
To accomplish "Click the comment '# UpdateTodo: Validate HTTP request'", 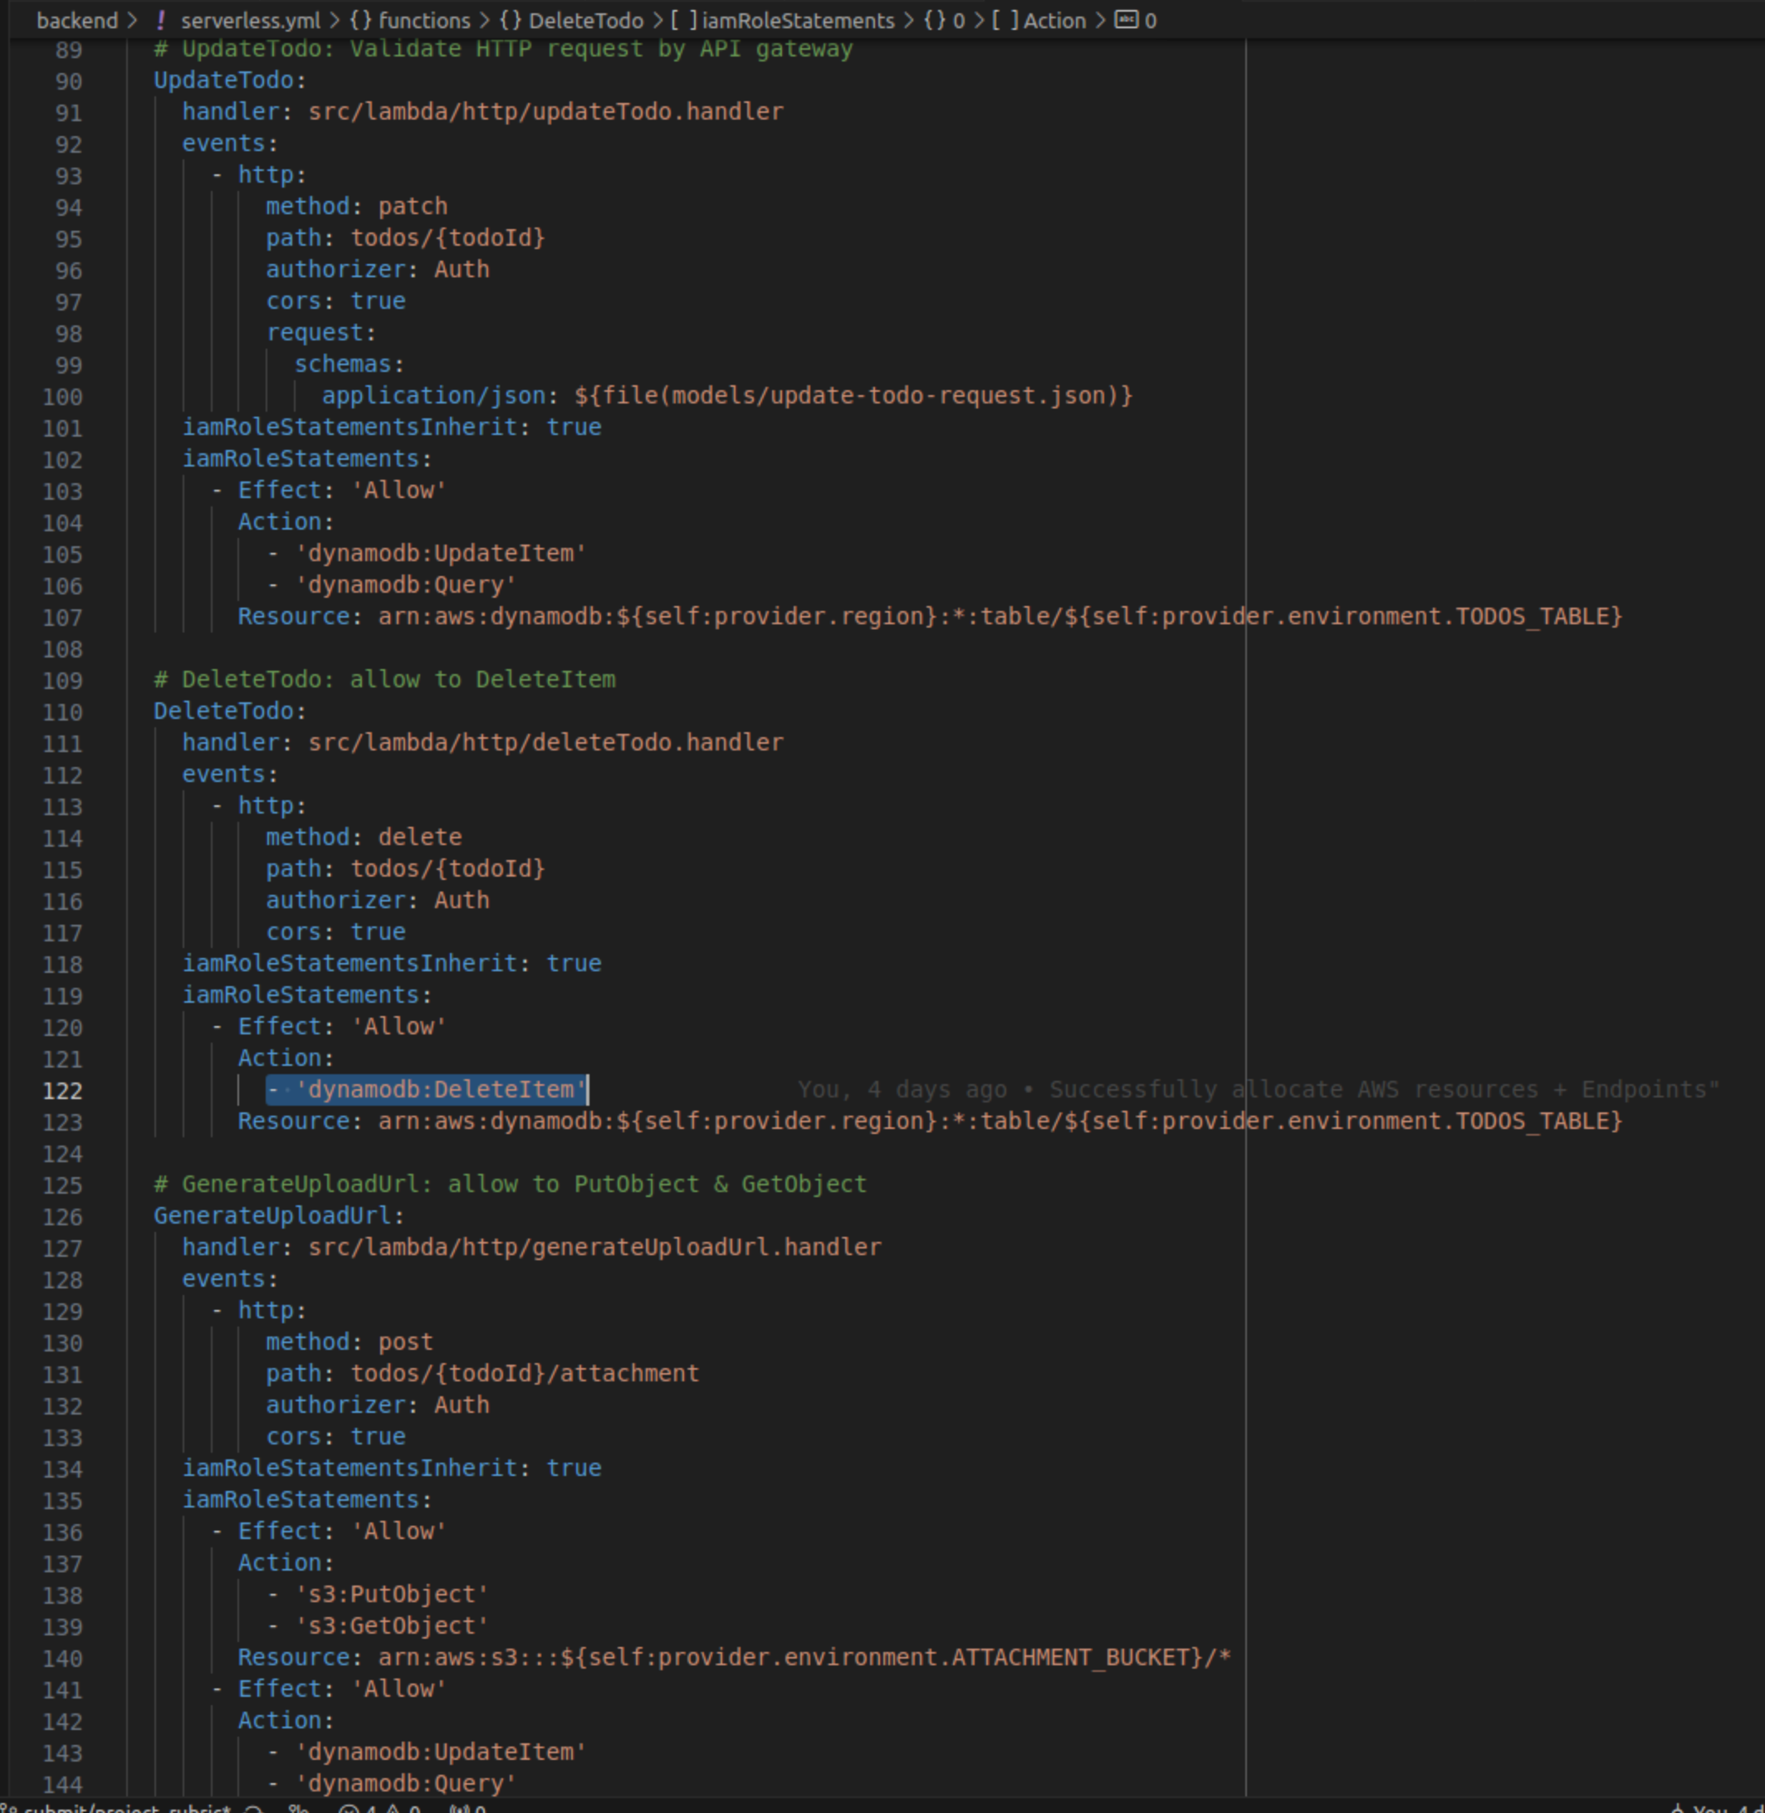I will (x=503, y=48).
